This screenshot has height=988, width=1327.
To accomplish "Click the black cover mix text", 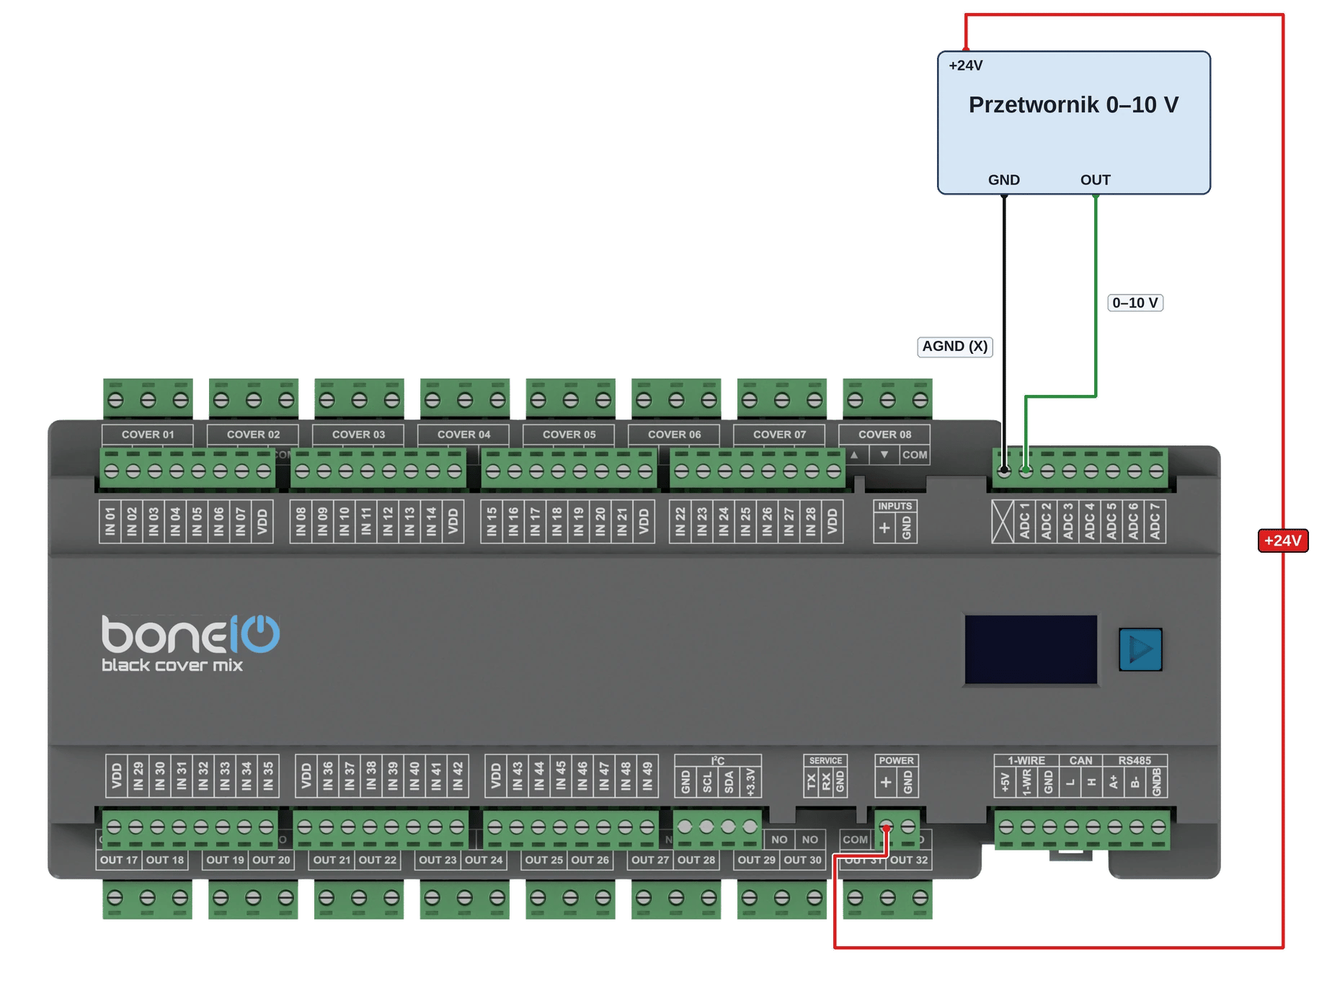I will (x=172, y=665).
